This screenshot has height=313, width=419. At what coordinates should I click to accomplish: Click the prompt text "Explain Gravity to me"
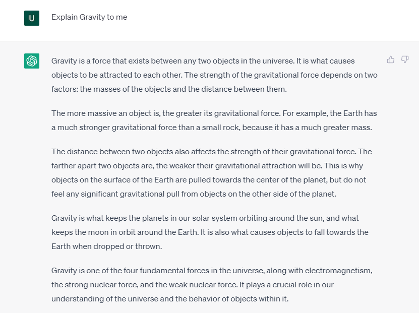pyautogui.click(x=89, y=17)
